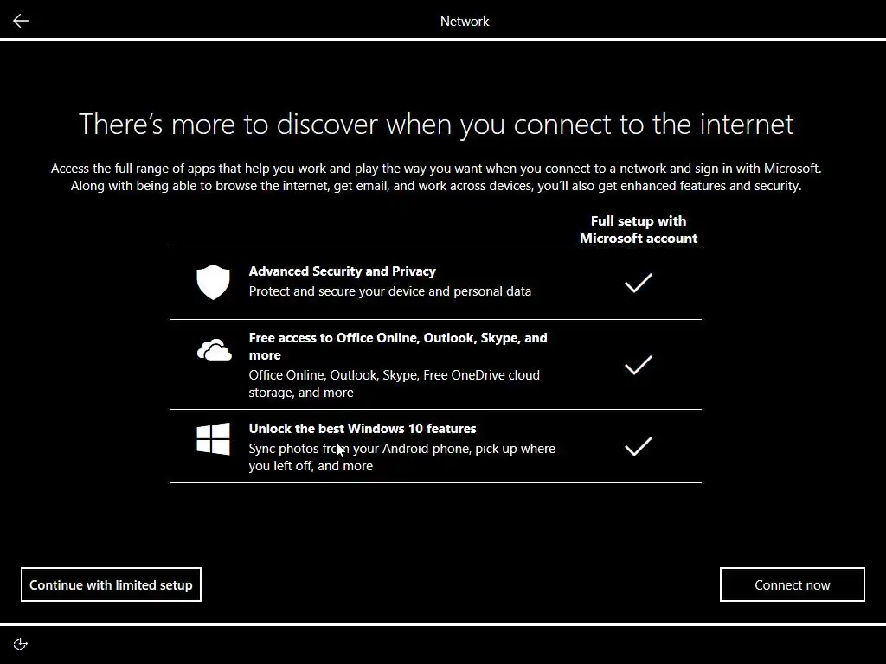Click "Protect and secure your device and personal data"

tap(390, 291)
